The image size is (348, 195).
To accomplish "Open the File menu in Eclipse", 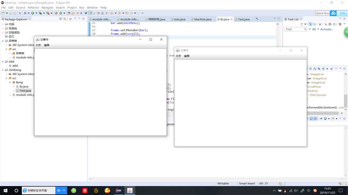I will [x=4, y=8].
